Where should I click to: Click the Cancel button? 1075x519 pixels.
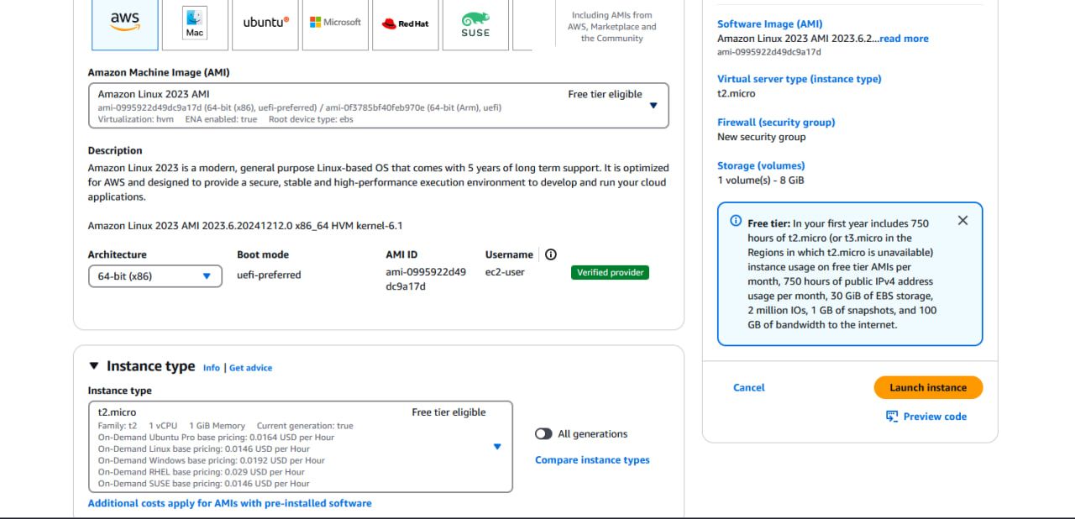pos(748,387)
